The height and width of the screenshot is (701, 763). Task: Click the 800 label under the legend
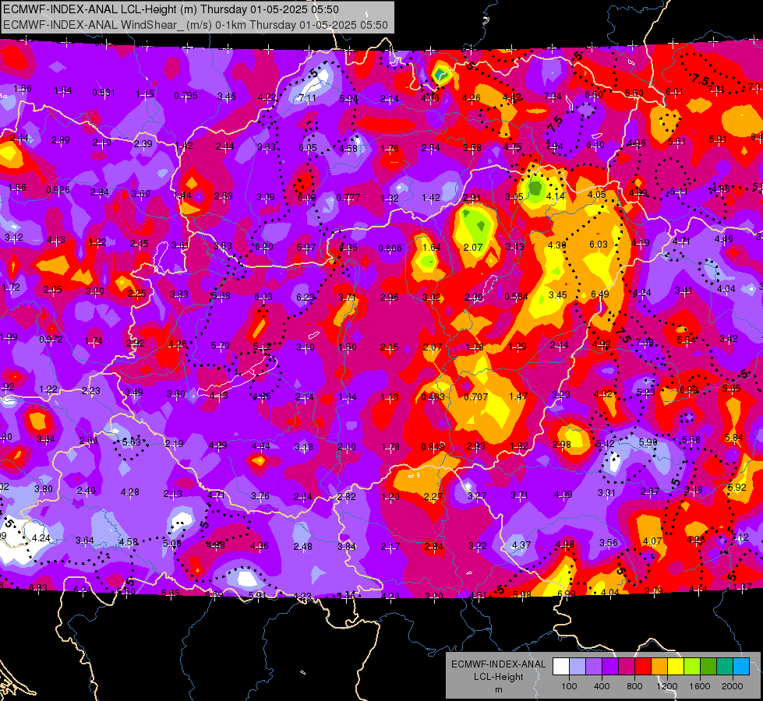(x=634, y=686)
